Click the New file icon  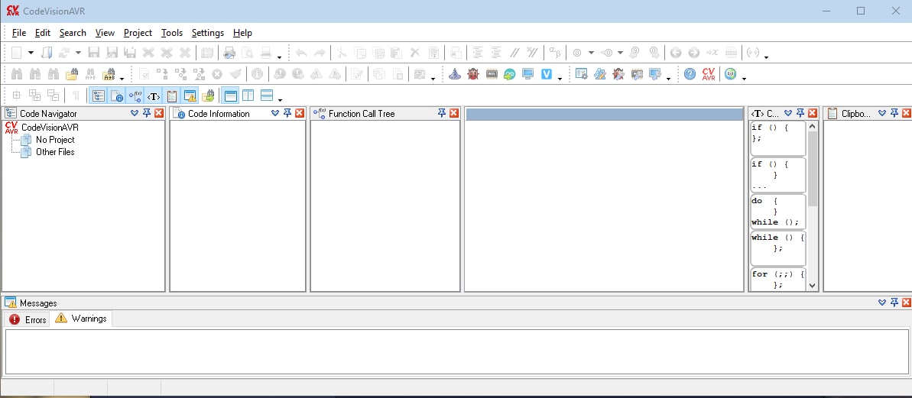pyautogui.click(x=17, y=53)
